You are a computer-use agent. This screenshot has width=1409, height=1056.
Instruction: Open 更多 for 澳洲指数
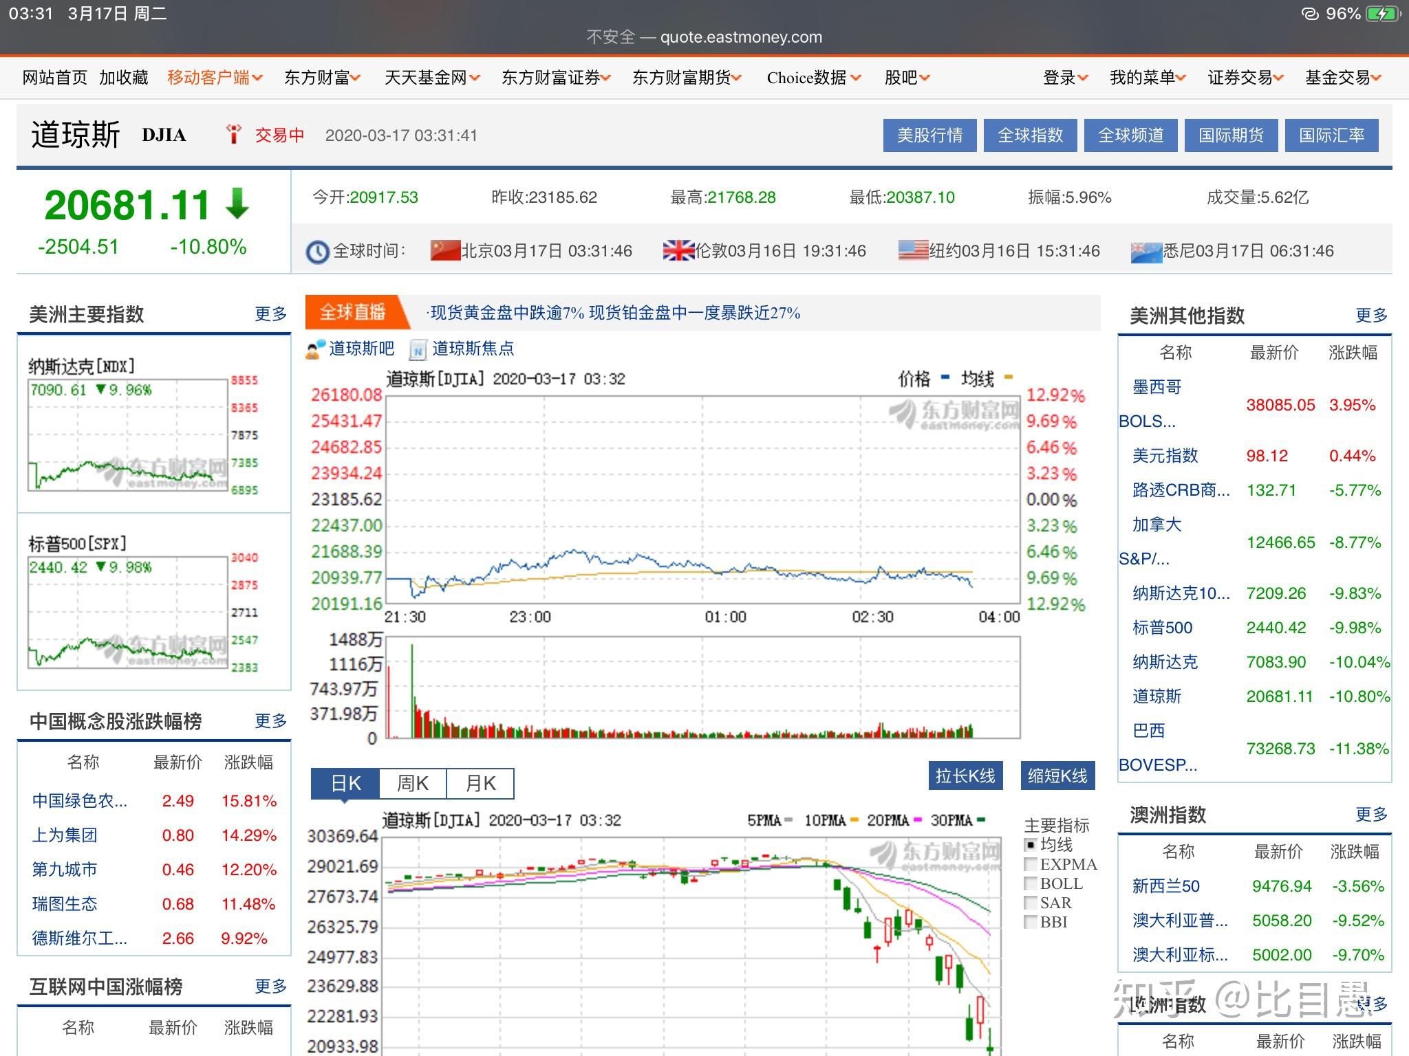coord(1371,815)
